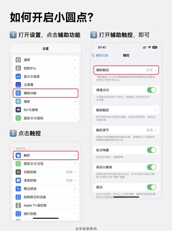
Task: Go back via 辅助功能 link
Action: [100, 55]
